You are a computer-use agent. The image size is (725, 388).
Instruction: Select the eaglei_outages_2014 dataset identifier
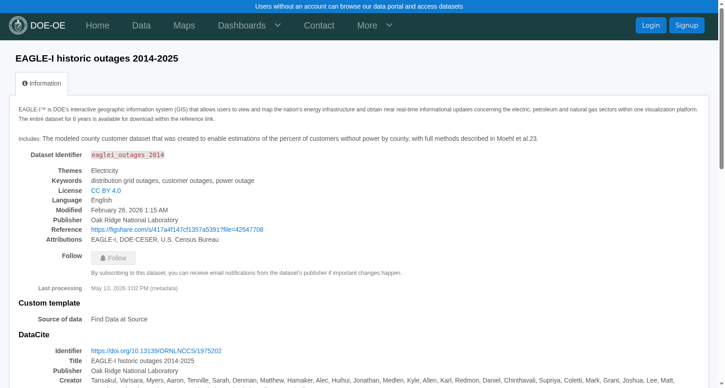pos(128,155)
